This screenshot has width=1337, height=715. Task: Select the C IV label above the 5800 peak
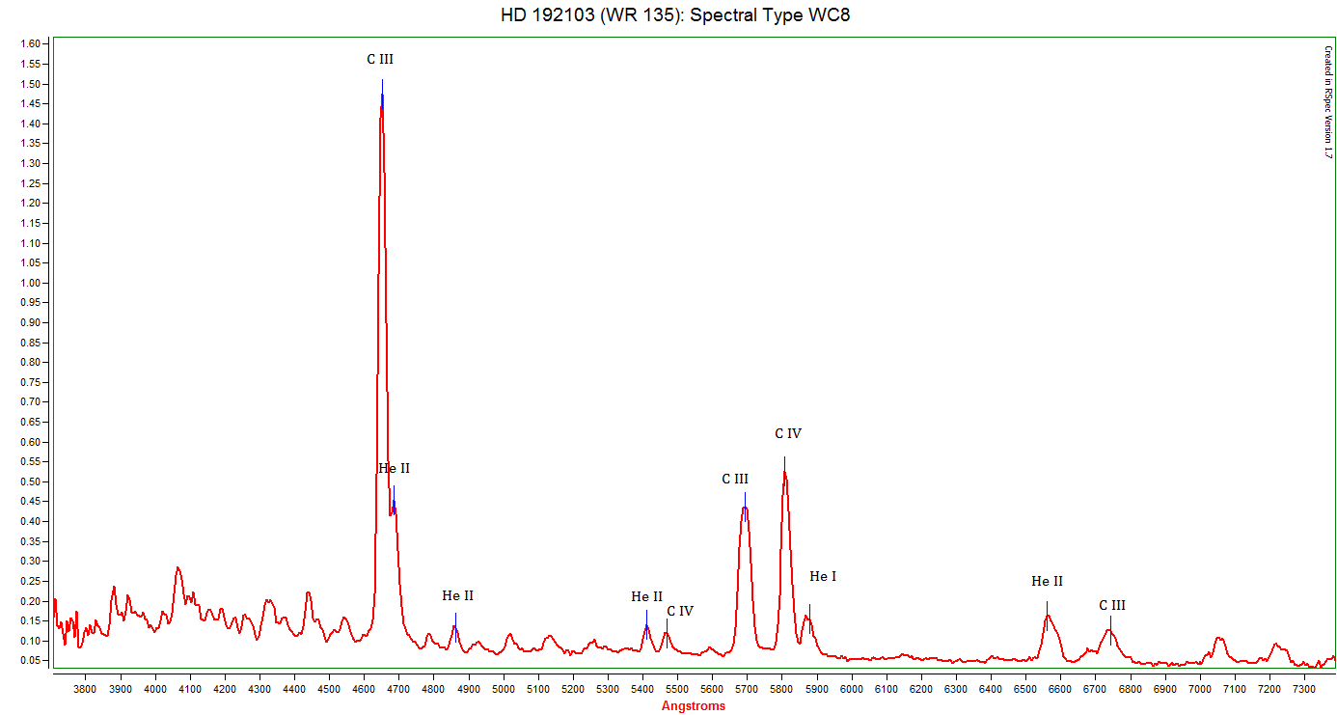tap(788, 434)
